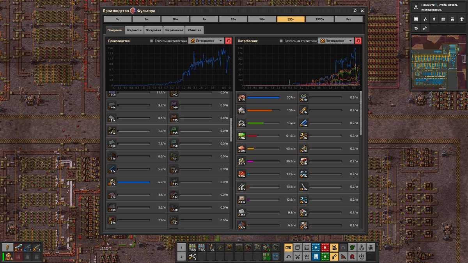The width and height of the screenshot is (468, 263).
Task: Click the '36.5/м' consumption value
Action: coord(291,161)
